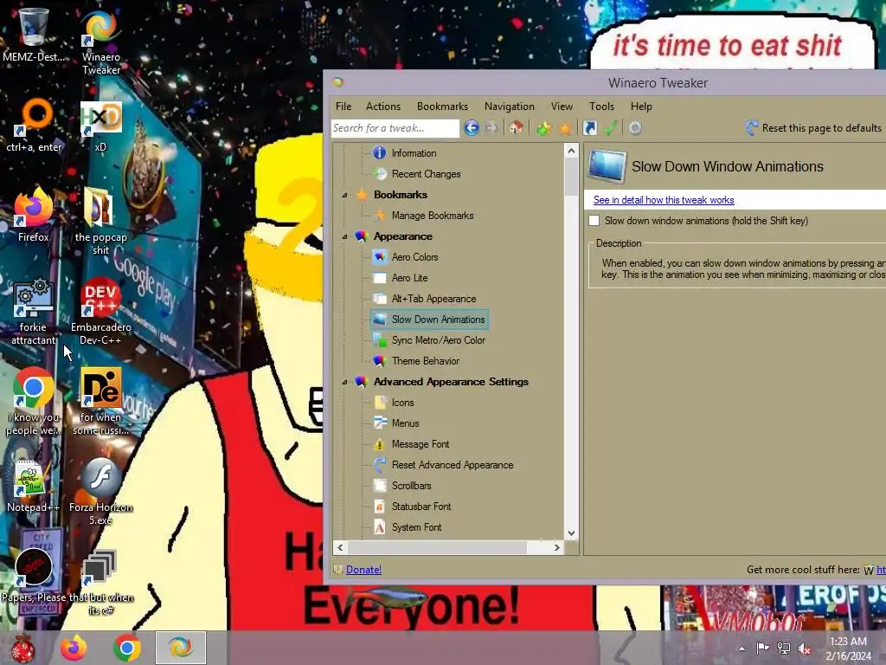The image size is (886, 665).
Task: Open the Tools menu
Action: click(x=601, y=107)
